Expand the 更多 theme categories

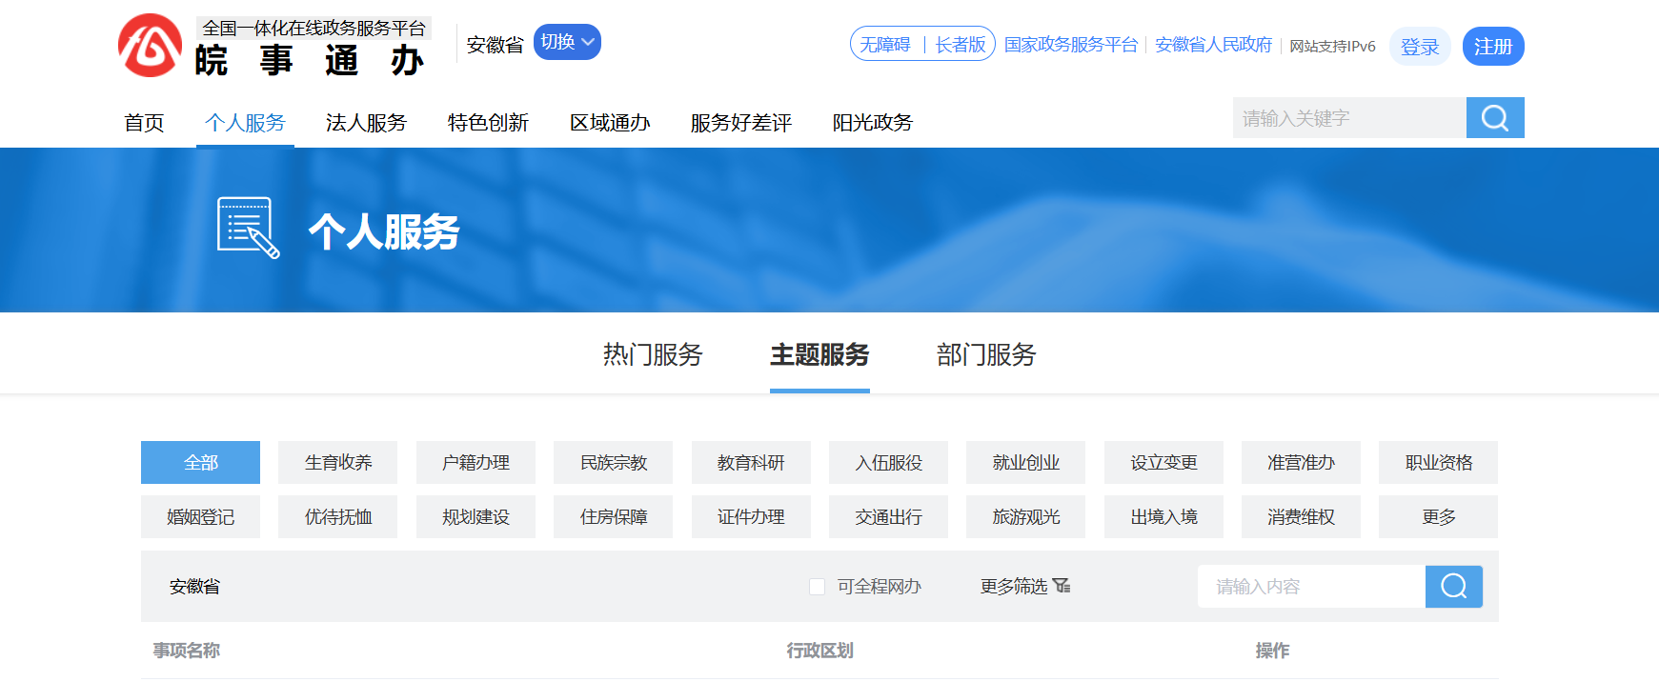[1437, 517]
